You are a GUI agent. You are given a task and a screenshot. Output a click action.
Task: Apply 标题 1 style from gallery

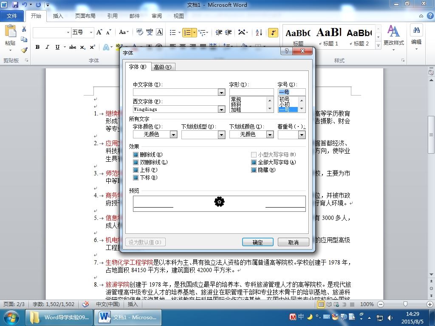(x=329, y=36)
